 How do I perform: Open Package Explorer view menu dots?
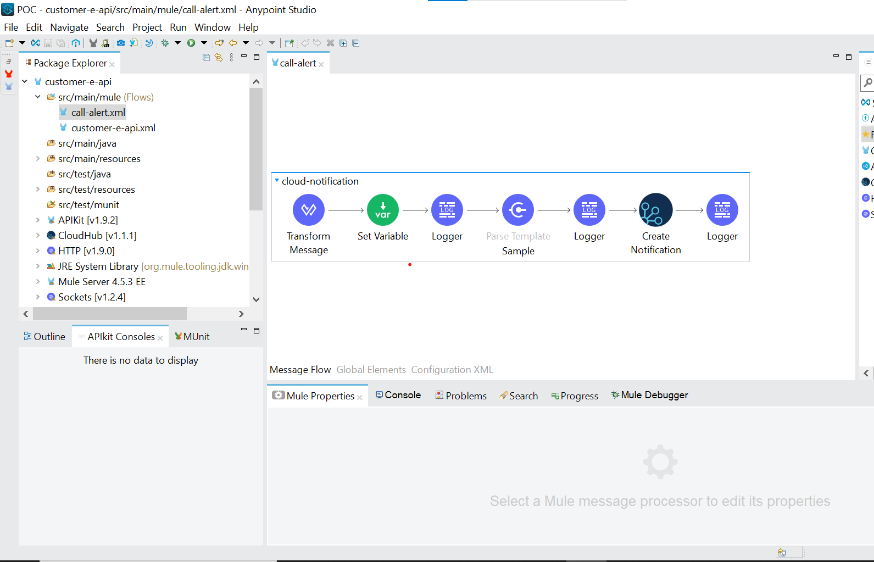231,57
